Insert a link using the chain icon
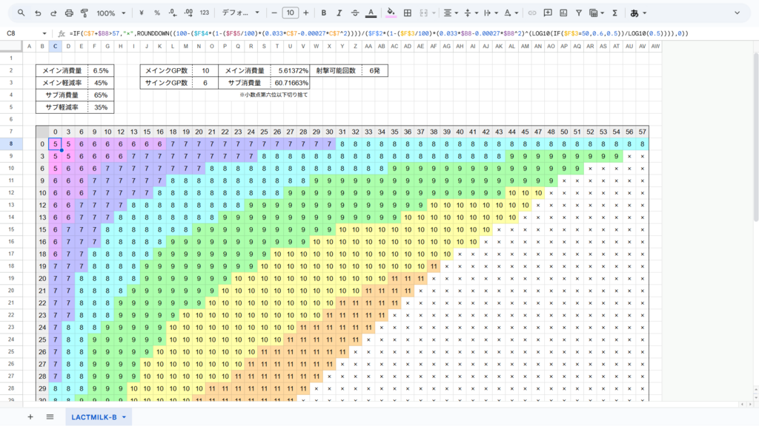759x426 pixels. [x=531, y=13]
